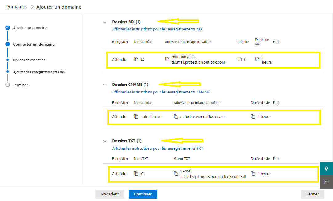Select the Options de connexion sub-step
The width and height of the screenshot is (333, 201).
[x=29, y=60]
